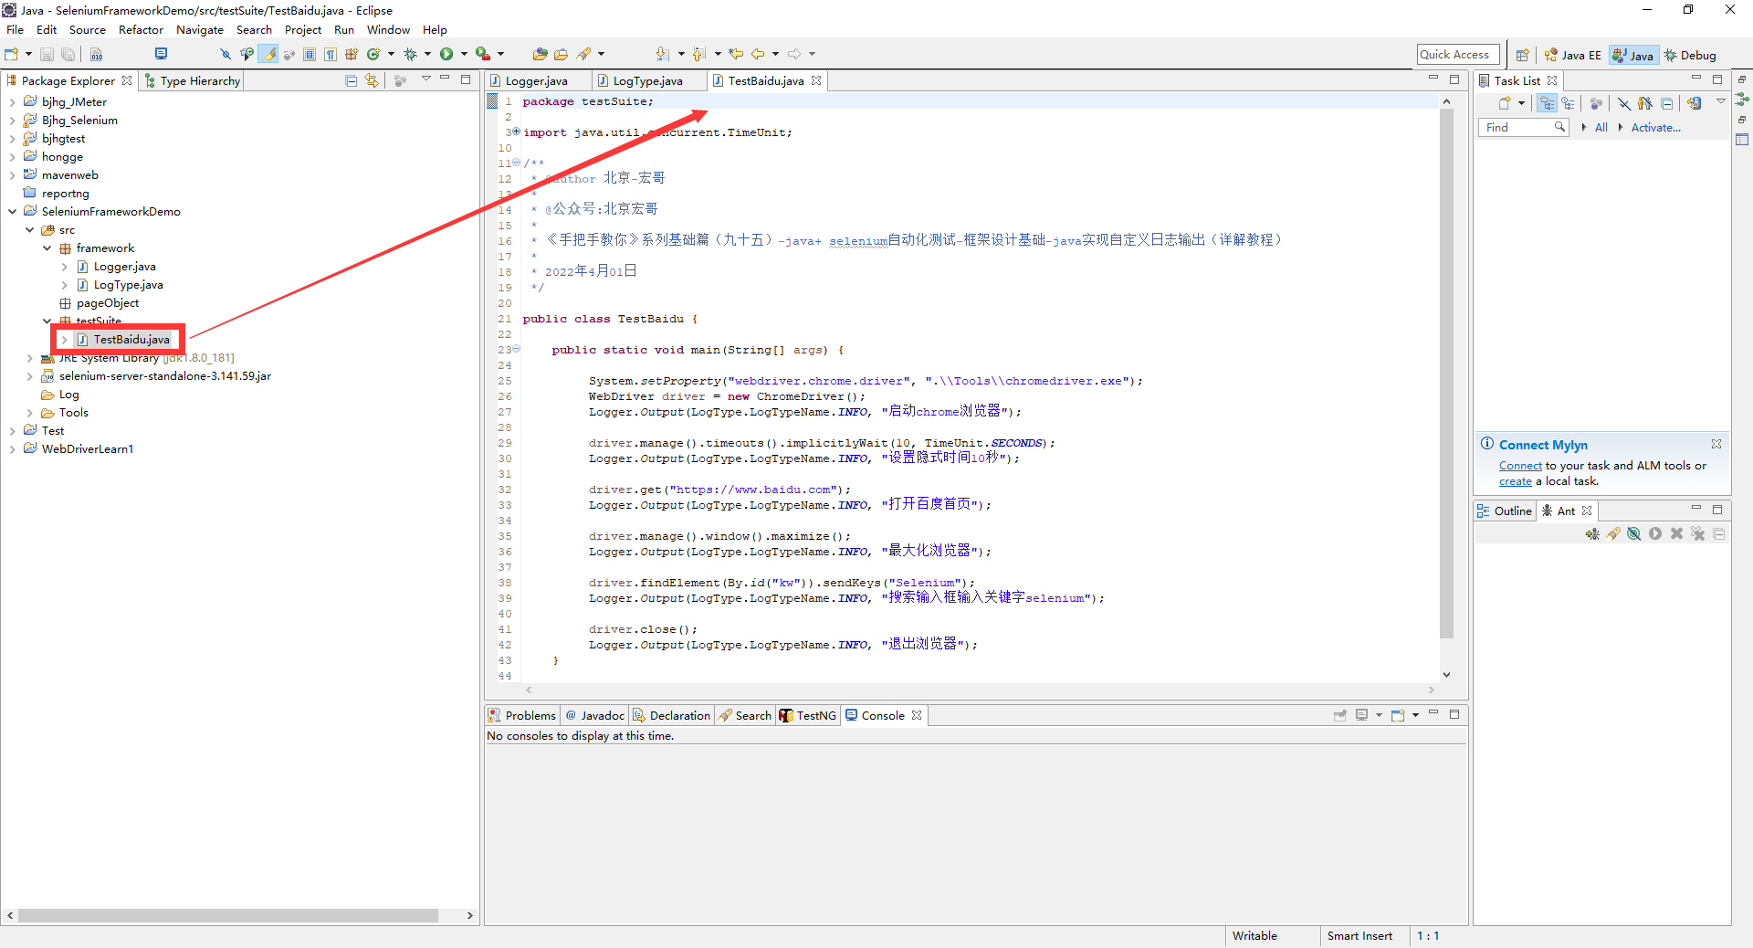Click the Activate... link in Task List
1753x948 pixels.
(x=1656, y=128)
